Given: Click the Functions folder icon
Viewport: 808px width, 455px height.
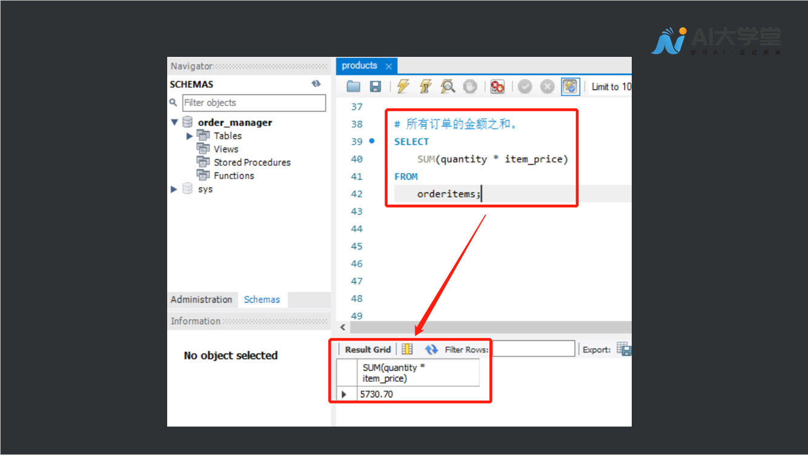Looking at the screenshot, I should click(203, 175).
